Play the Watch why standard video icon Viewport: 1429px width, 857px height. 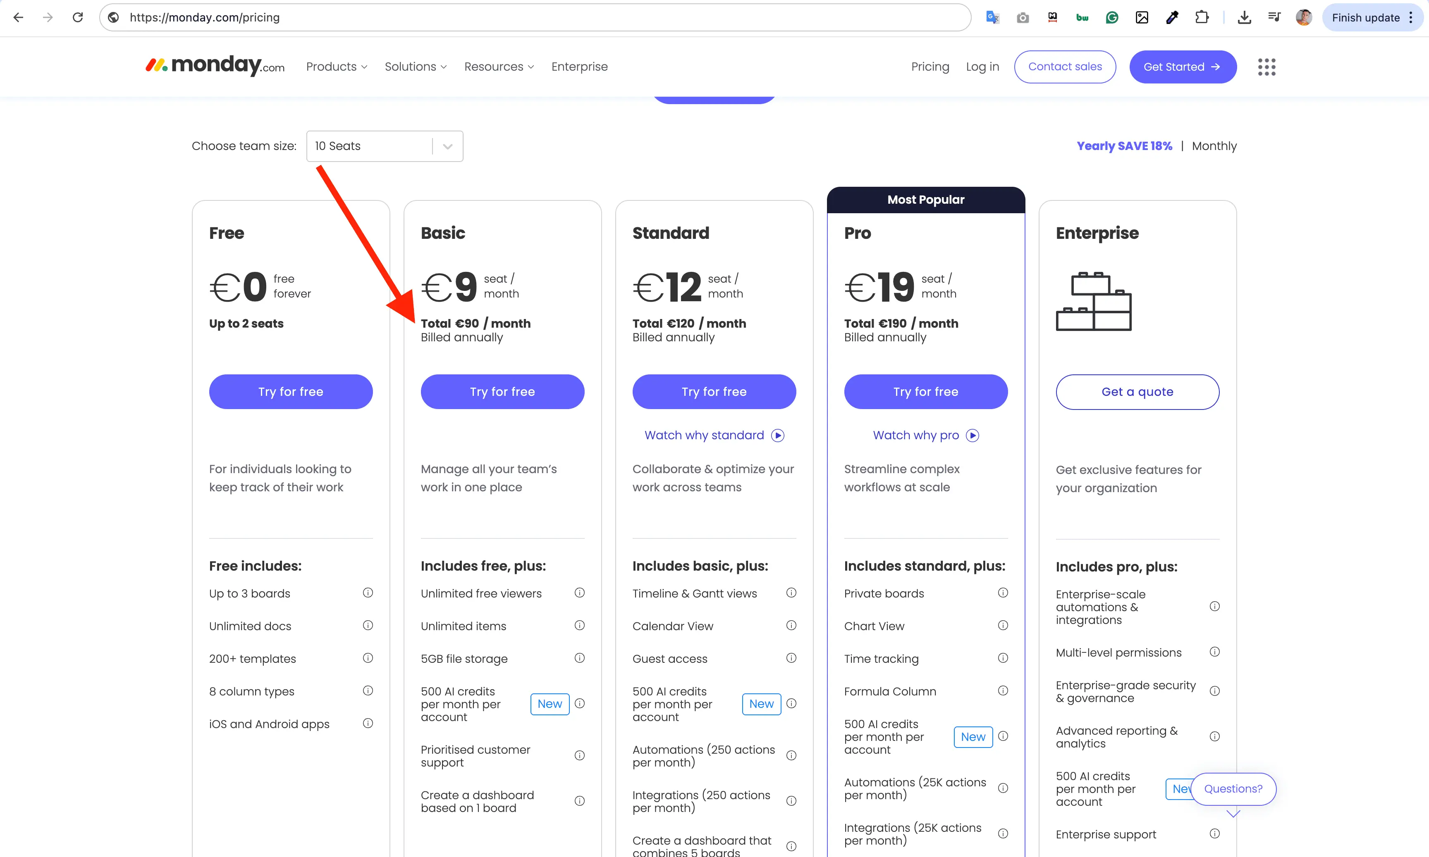778,436
